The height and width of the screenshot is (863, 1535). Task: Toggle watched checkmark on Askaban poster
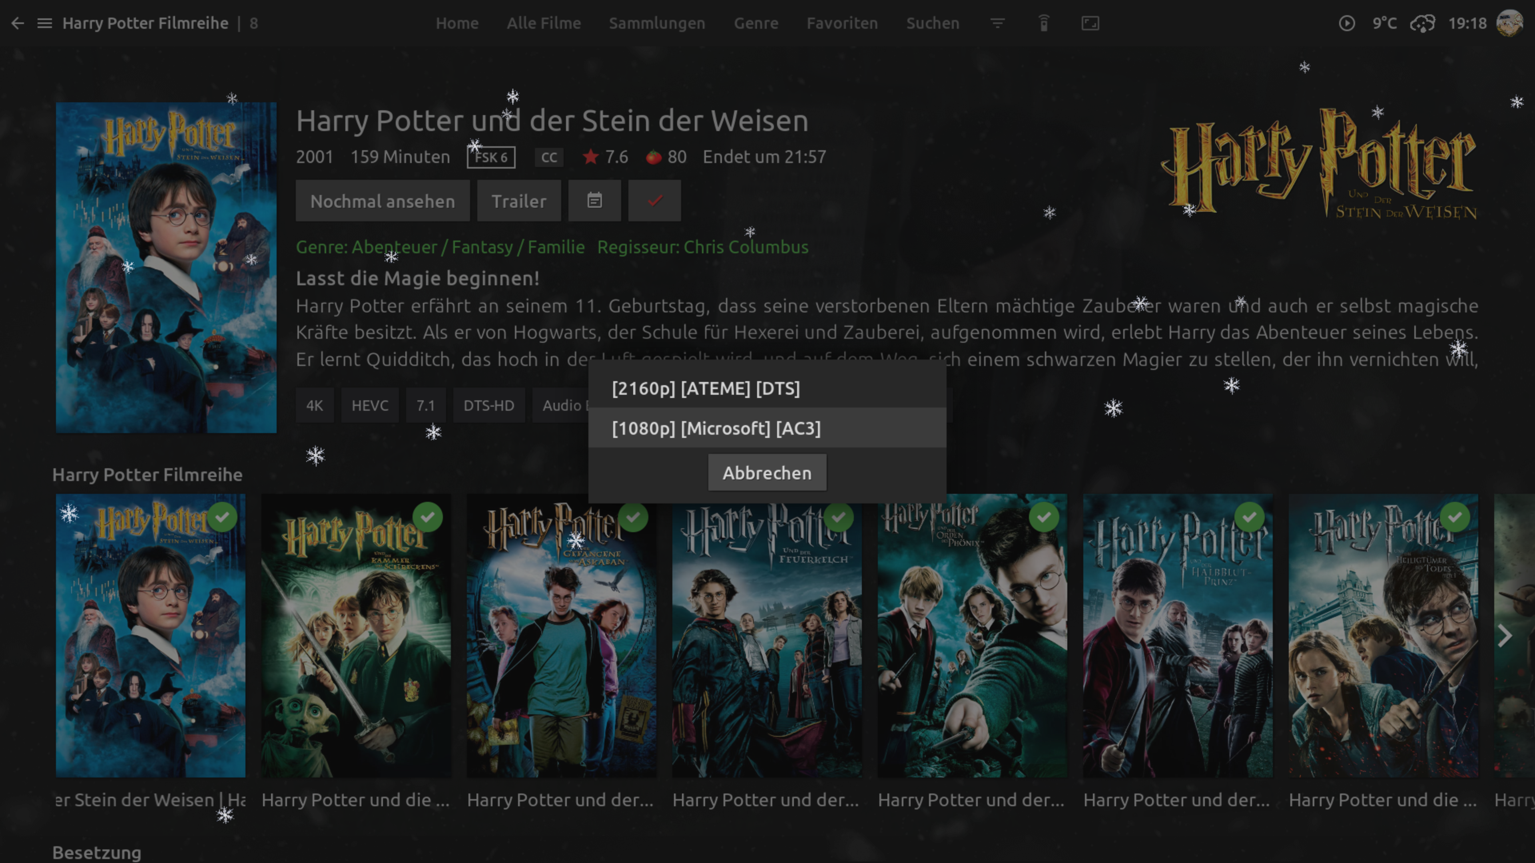[634, 517]
